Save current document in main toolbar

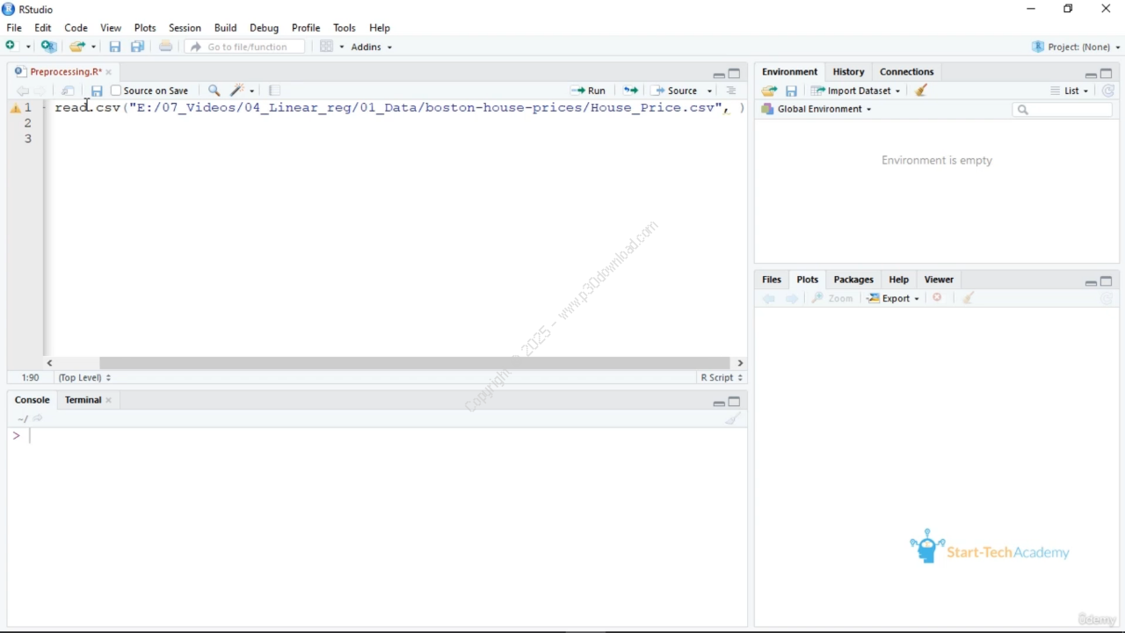[x=115, y=47]
